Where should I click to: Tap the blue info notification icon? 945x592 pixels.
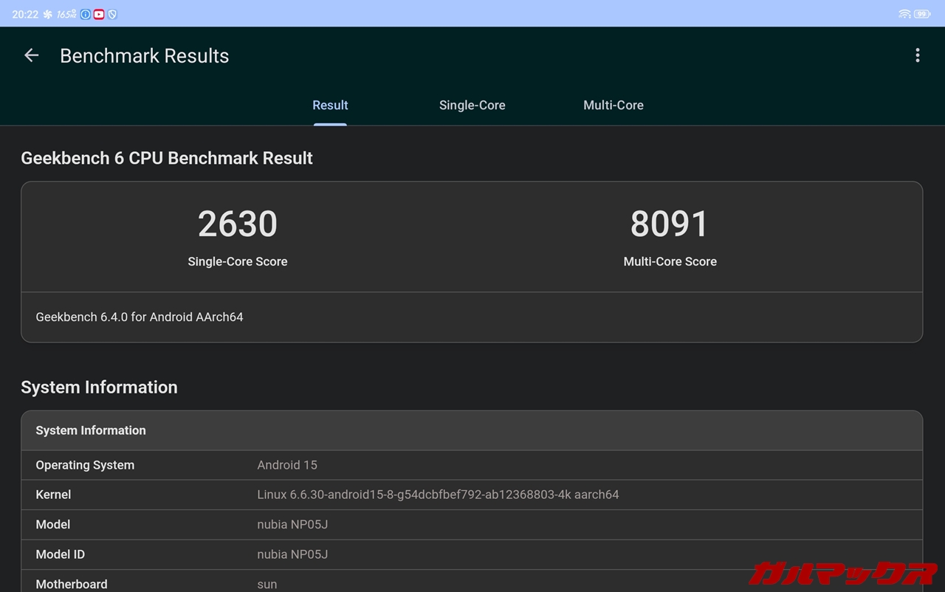click(86, 14)
